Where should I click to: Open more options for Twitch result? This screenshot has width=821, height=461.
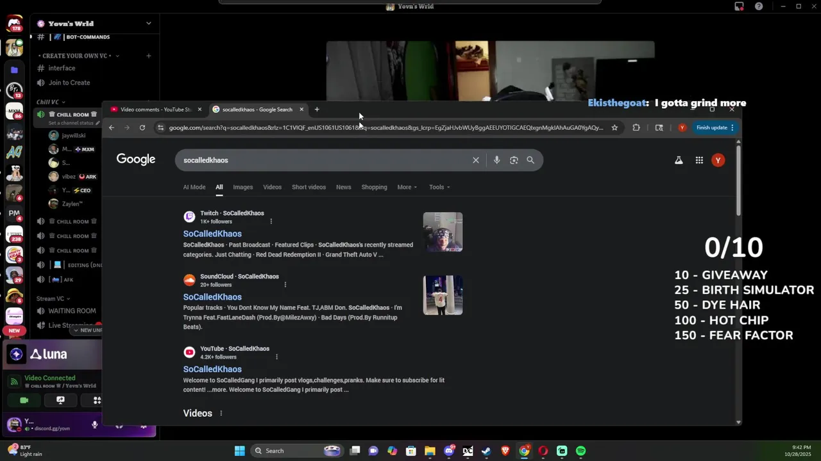click(271, 222)
